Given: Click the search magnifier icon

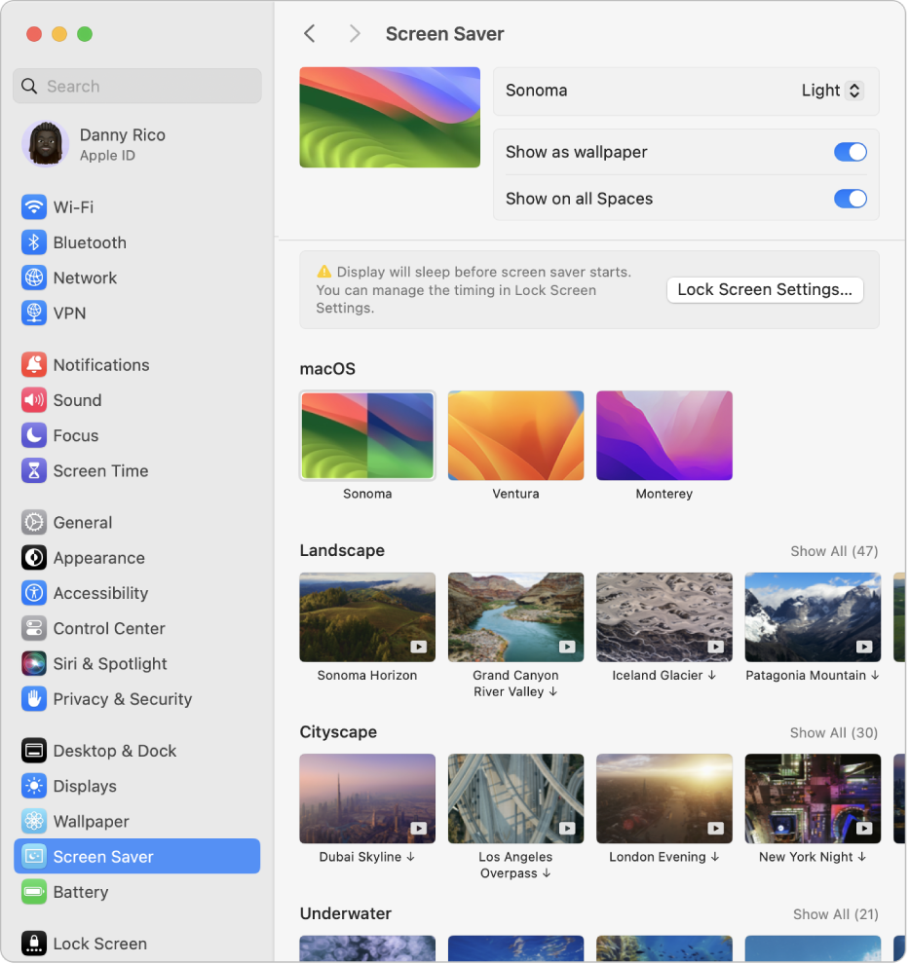Looking at the screenshot, I should click(29, 86).
